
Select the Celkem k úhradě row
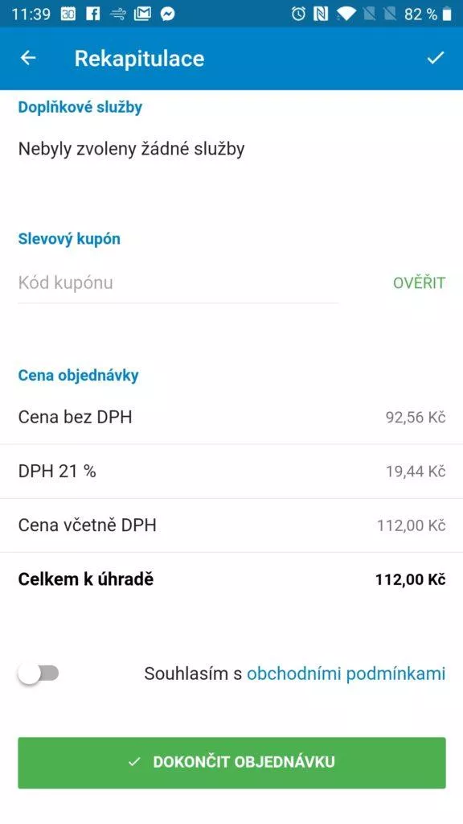tap(231, 579)
